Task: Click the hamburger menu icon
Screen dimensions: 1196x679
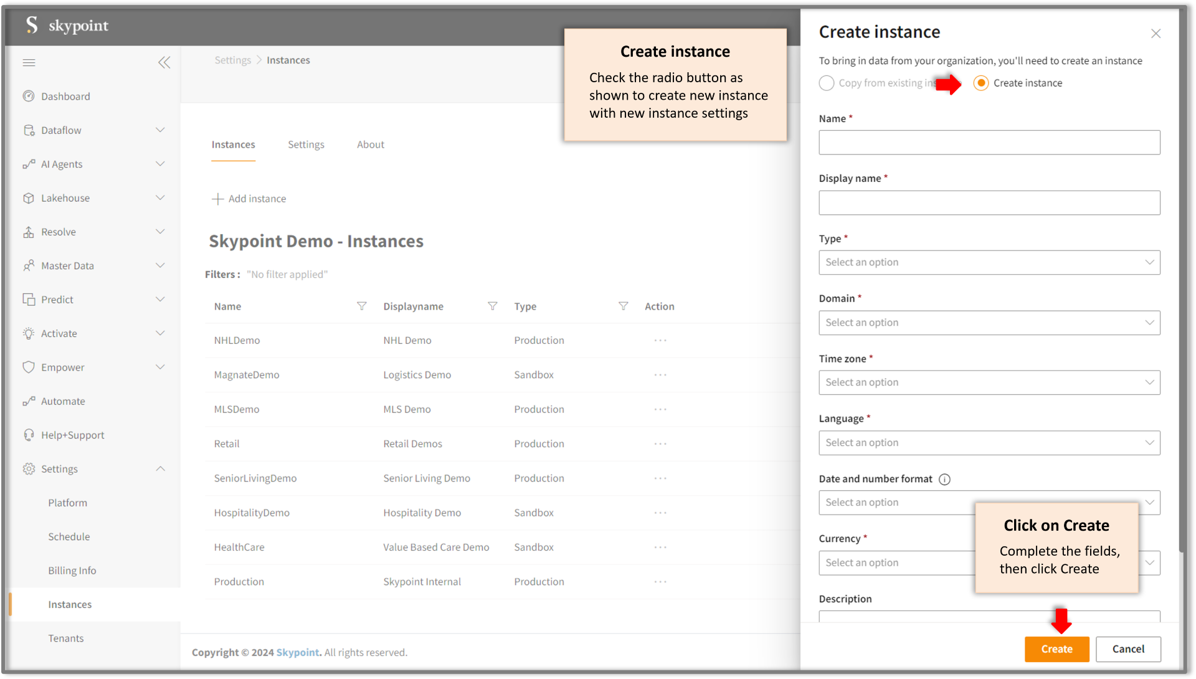Action: pyautogui.click(x=29, y=63)
